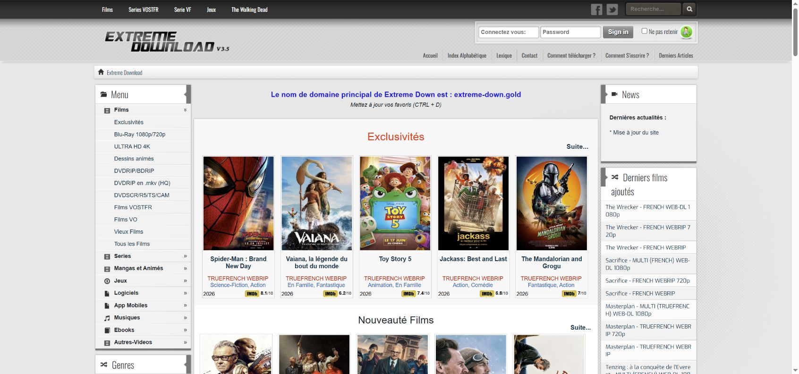The image size is (799, 374).
Task: Click the film icon beside Films
Action: [107, 110]
